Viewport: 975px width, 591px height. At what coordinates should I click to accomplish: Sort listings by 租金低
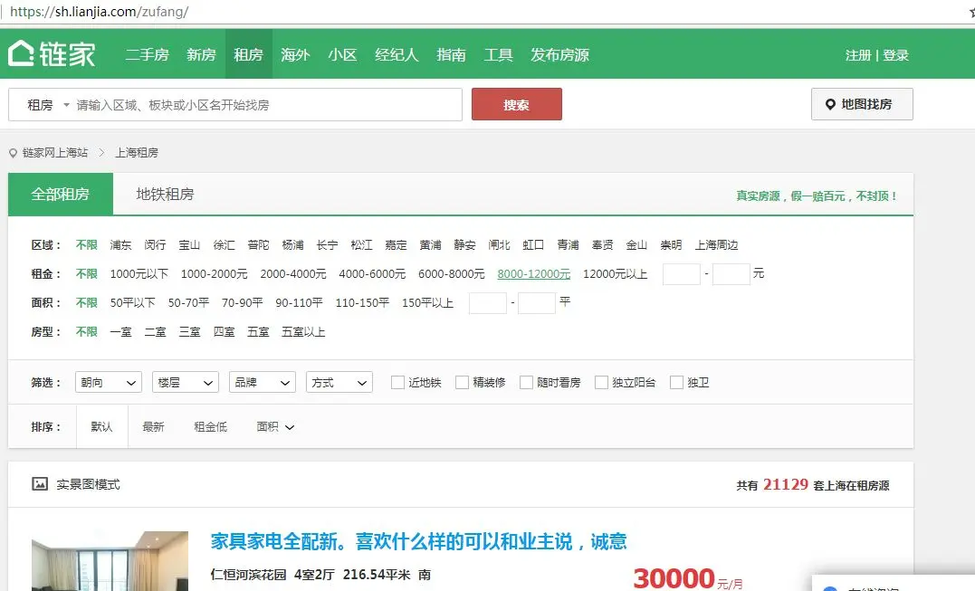point(211,427)
